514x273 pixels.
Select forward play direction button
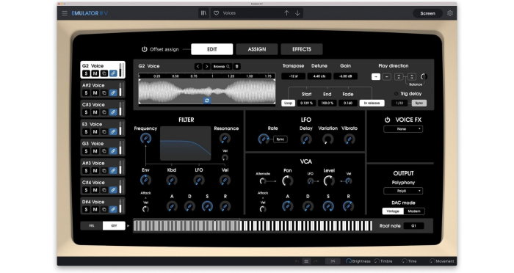376,76
